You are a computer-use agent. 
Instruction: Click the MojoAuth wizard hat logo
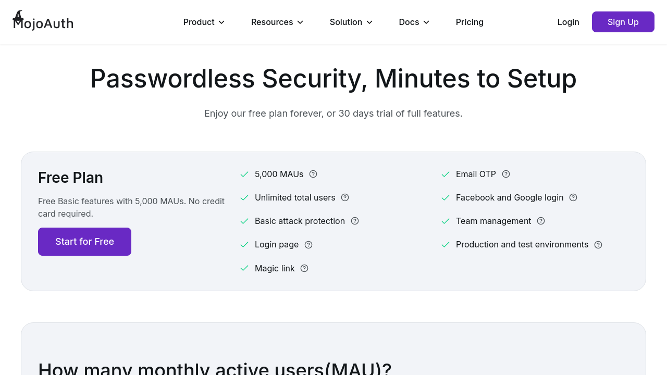(x=19, y=17)
